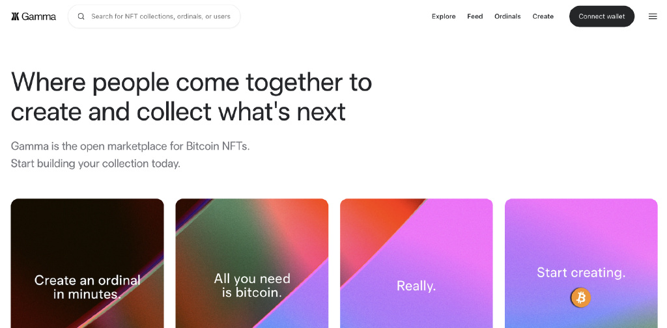Go to the Feed section
The height and width of the screenshot is (328, 667).
475,16
